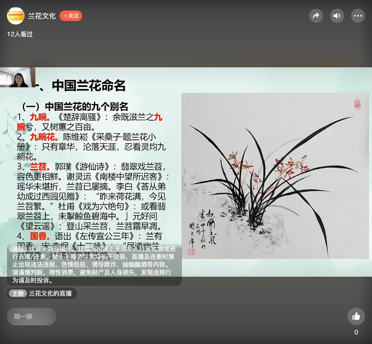Screen dimensions: 372x344
Task: Click the 12人看过 viewer count
Action: point(20,35)
